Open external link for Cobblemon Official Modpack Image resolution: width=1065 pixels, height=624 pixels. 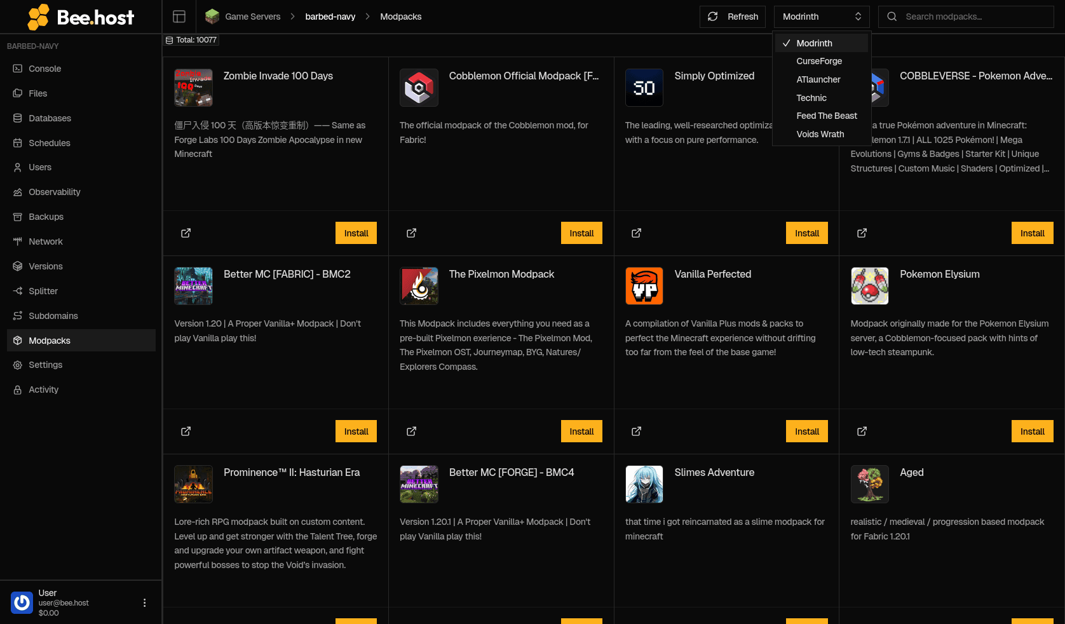point(412,233)
